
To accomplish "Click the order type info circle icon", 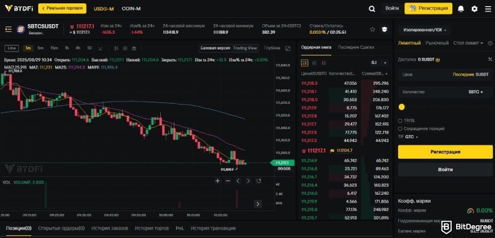I will point(490,43).
